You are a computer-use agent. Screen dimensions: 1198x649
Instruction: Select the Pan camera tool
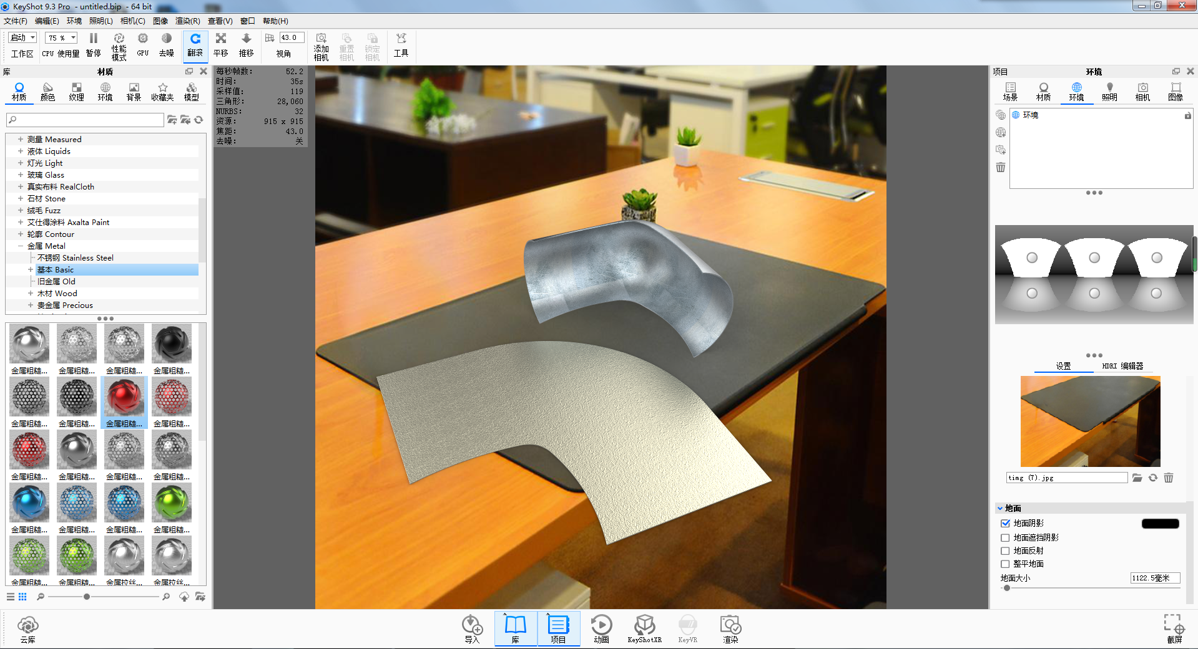click(221, 46)
